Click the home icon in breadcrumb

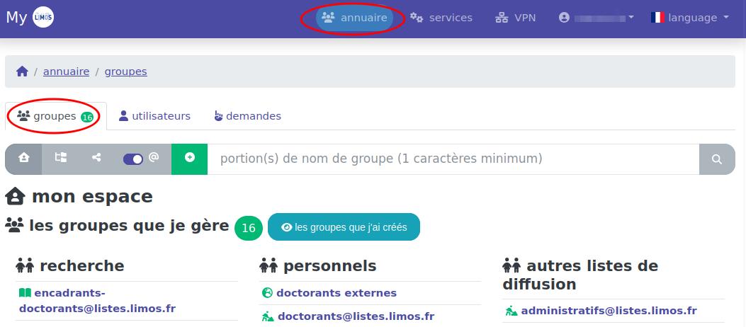pos(22,71)
